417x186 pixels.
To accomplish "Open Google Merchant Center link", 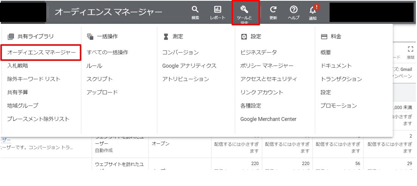I will 268,119.
